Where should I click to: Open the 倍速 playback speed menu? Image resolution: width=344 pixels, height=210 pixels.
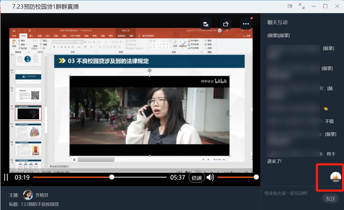[x=197, y=178]
